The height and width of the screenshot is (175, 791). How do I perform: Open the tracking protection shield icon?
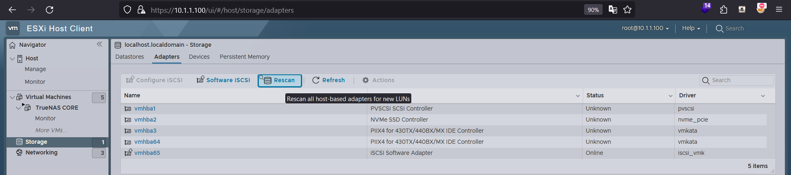pos(127,10)
